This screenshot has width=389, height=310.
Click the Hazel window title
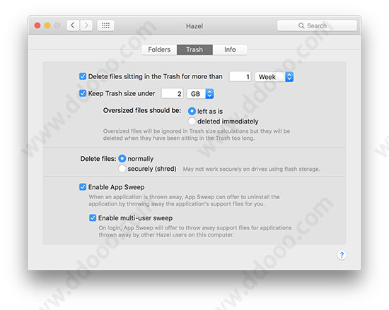(x=194, y=26)
